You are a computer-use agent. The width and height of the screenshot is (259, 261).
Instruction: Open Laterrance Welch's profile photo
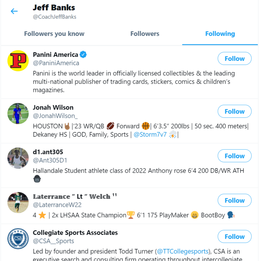click(x=18, y=203)
